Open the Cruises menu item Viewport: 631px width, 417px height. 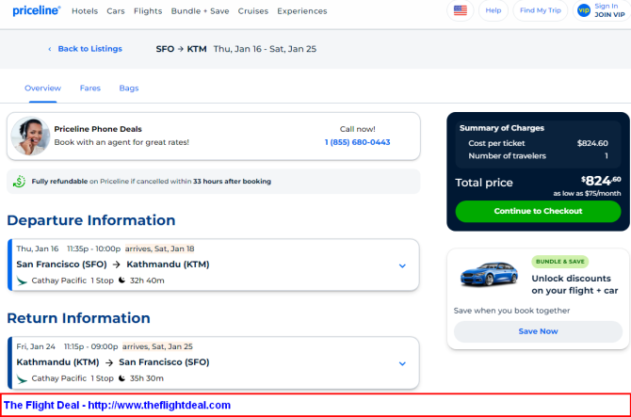point(253,11)
